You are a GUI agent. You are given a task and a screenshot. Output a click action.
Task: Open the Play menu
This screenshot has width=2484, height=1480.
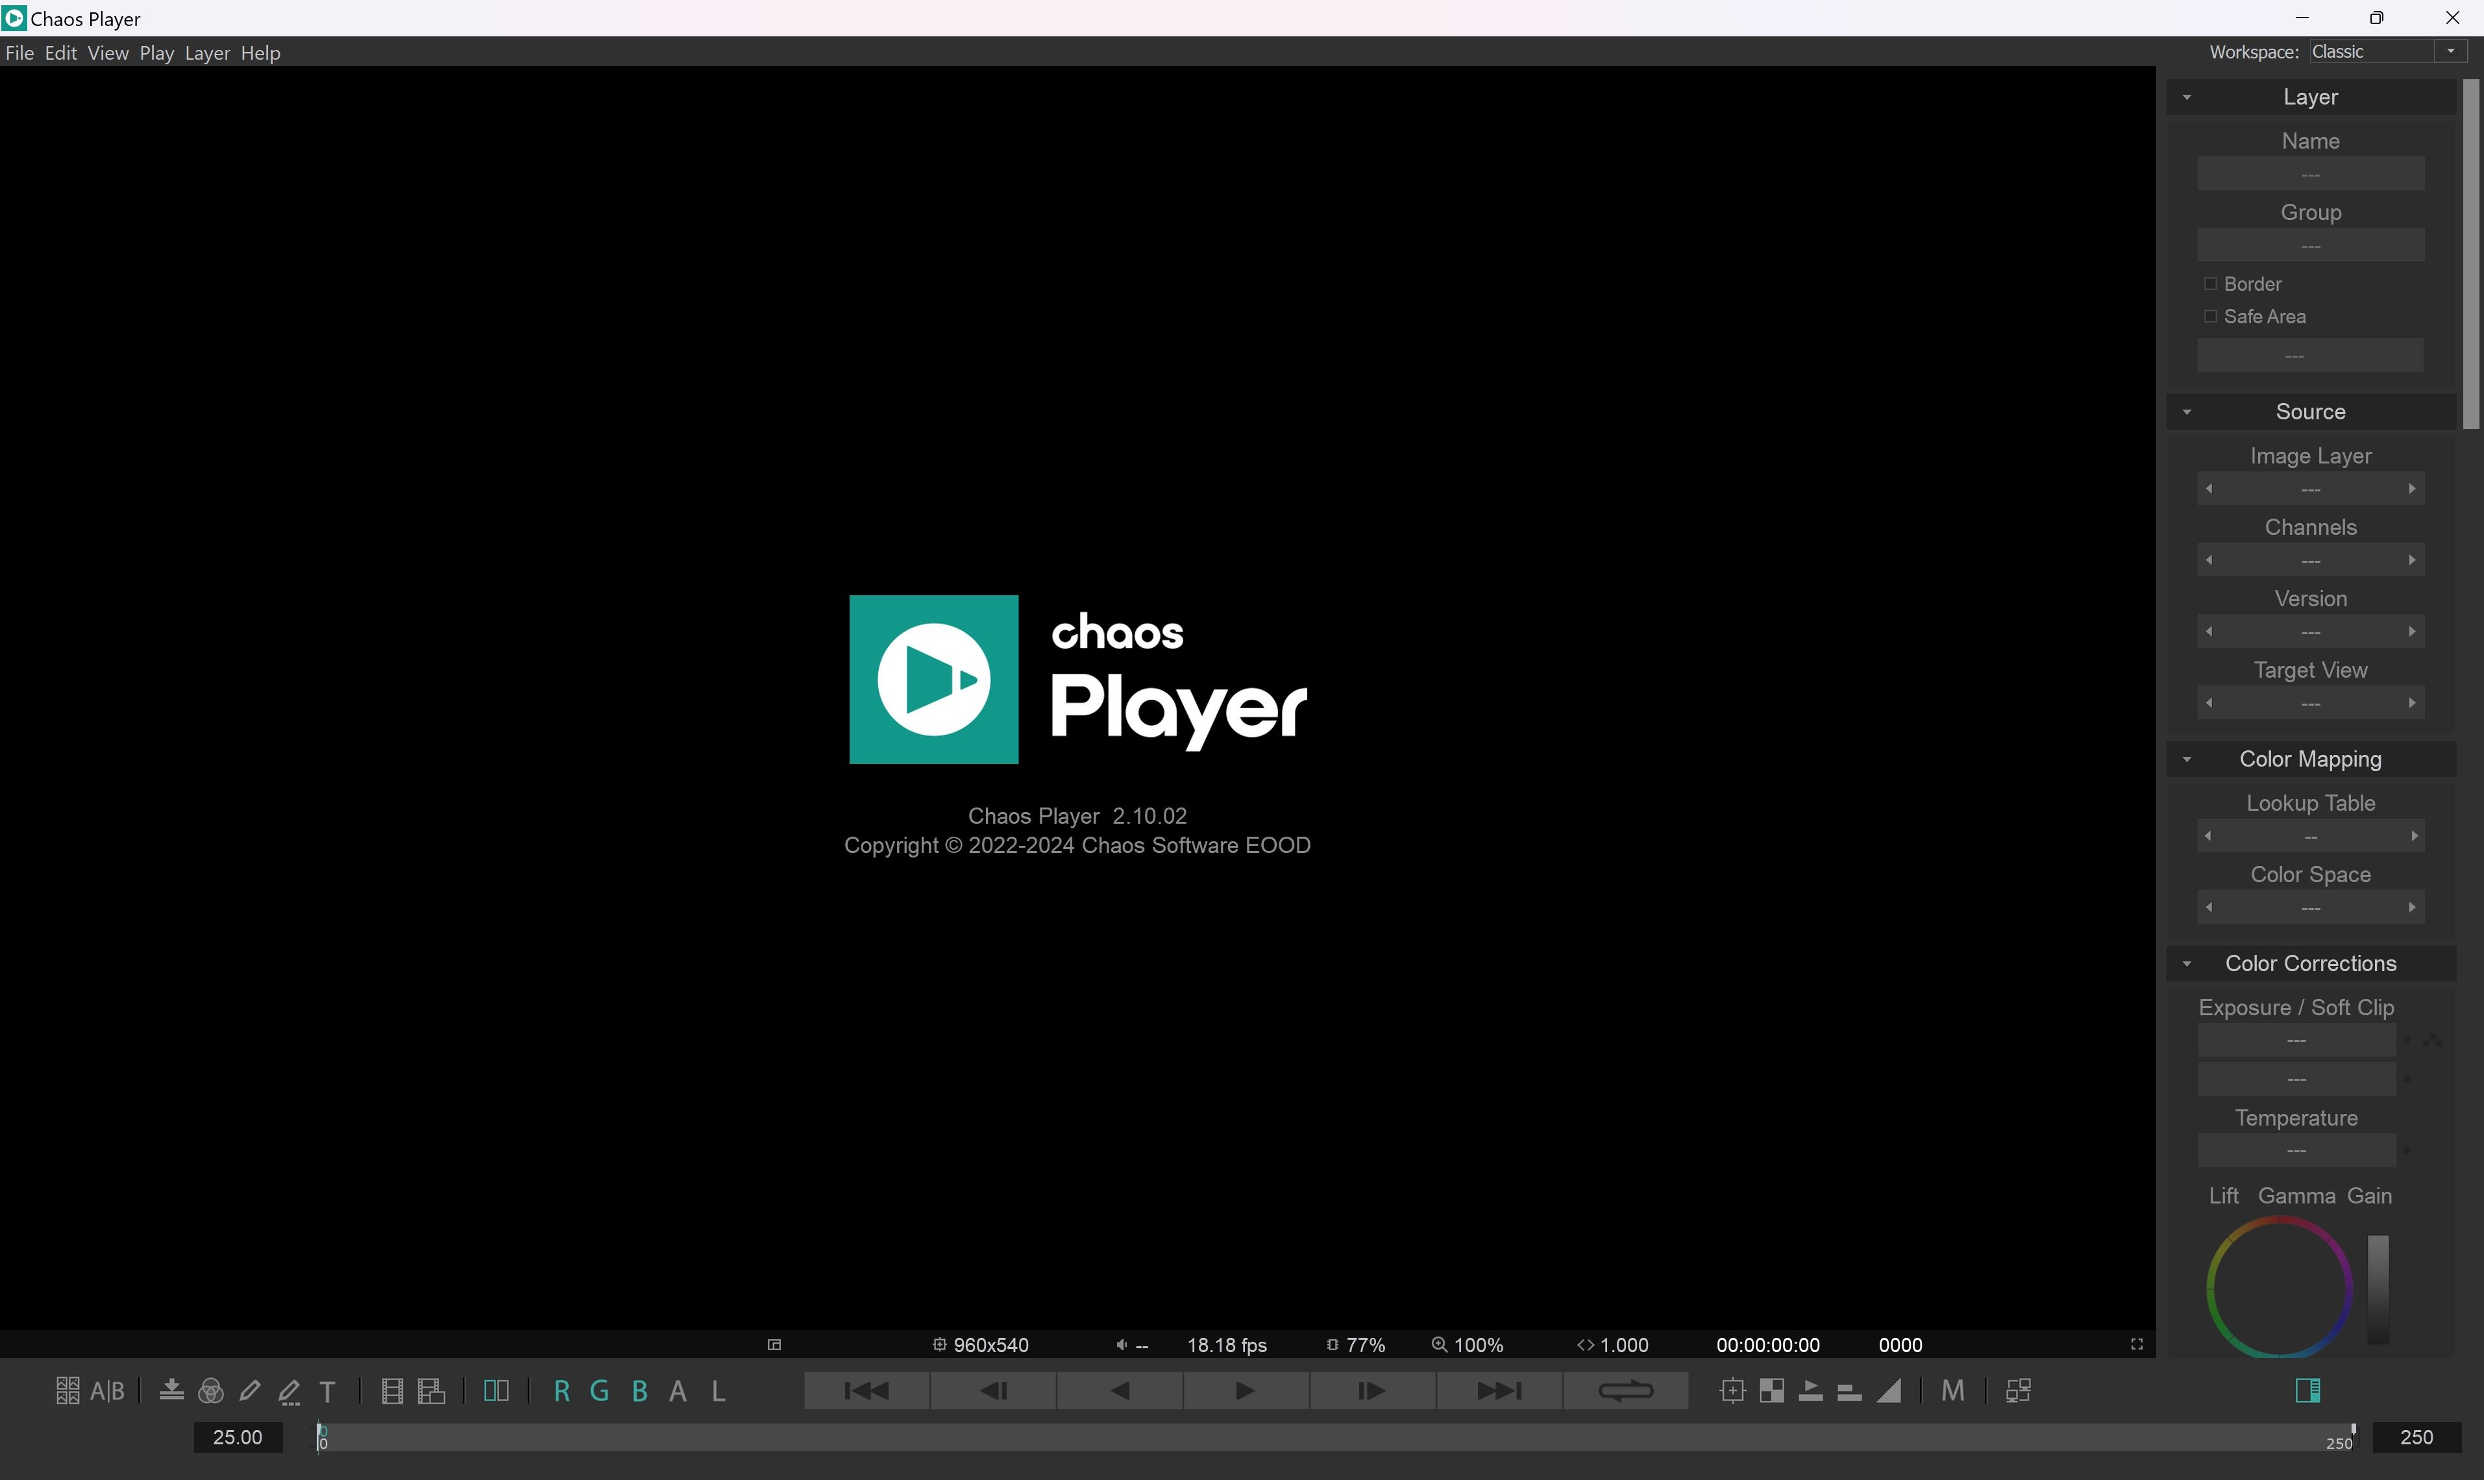[156, 53]
